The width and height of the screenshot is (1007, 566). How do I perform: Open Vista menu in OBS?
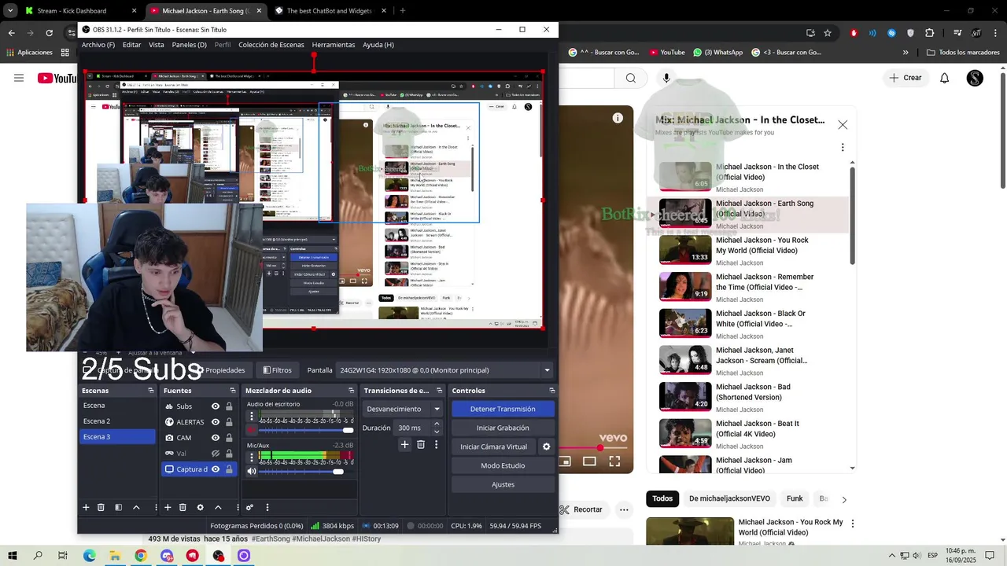click(157, 45)
